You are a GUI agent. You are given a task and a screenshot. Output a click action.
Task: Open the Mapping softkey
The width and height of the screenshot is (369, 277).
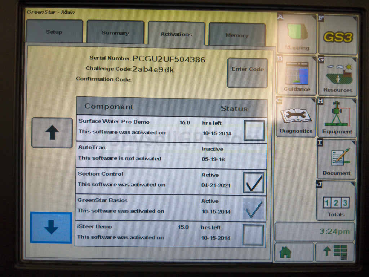[297, 34]
